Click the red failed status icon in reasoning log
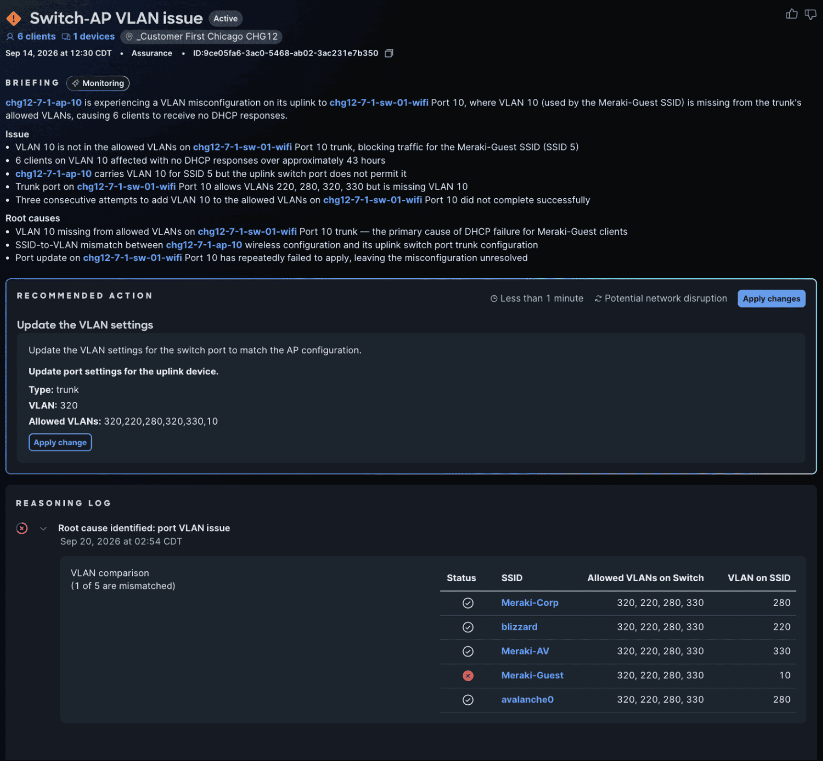The height and width of the screenshot is (761, 823). (x=22, y=528)
